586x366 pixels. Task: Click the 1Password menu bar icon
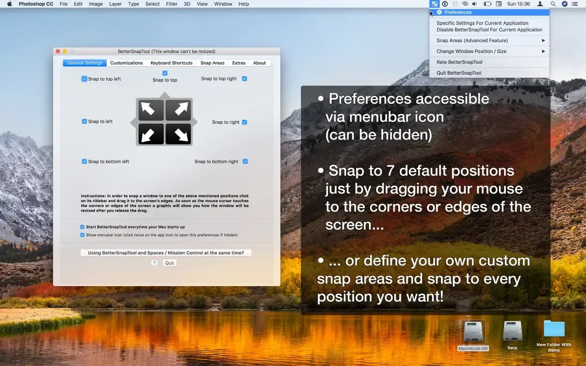(445, 4)
